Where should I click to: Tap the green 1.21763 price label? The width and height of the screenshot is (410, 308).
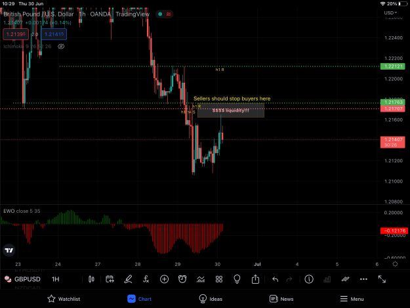[393, 102]
